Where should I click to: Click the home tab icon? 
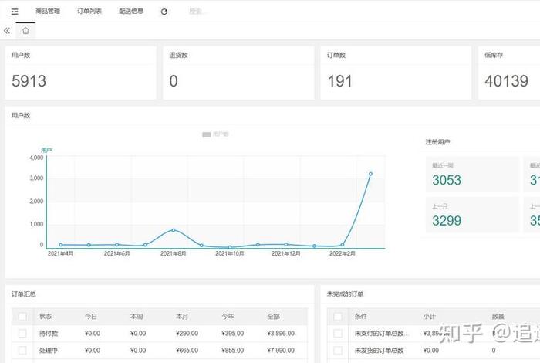(25, 31)
